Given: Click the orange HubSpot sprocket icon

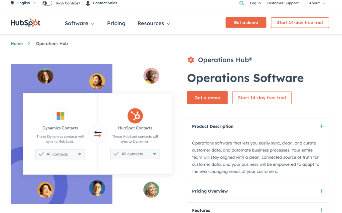Looking at the screenshot, I should pyautogui.click(x=135, y=116).
